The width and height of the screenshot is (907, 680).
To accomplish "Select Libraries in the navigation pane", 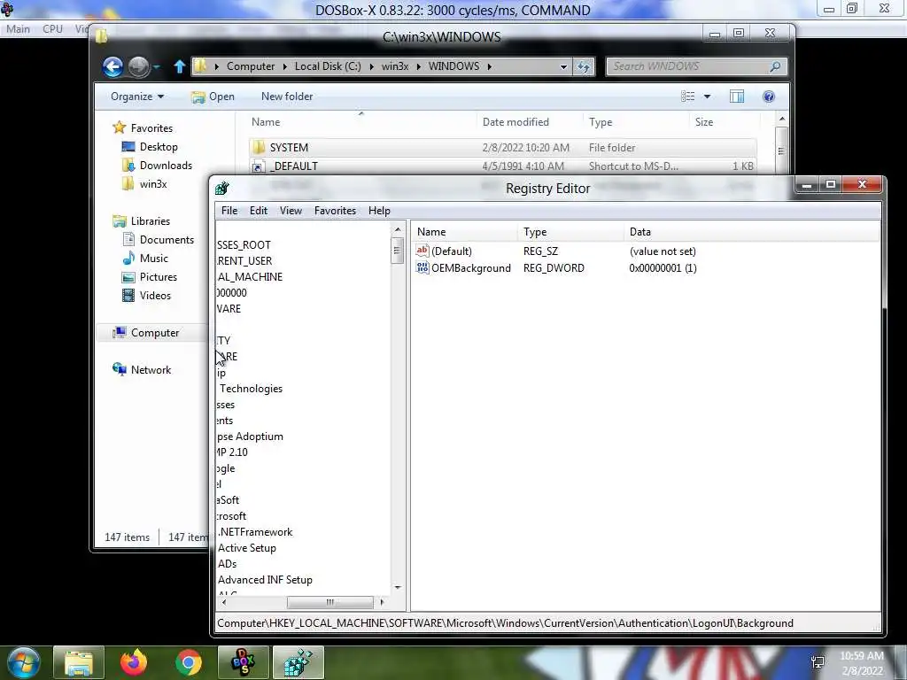I will 142,220.
